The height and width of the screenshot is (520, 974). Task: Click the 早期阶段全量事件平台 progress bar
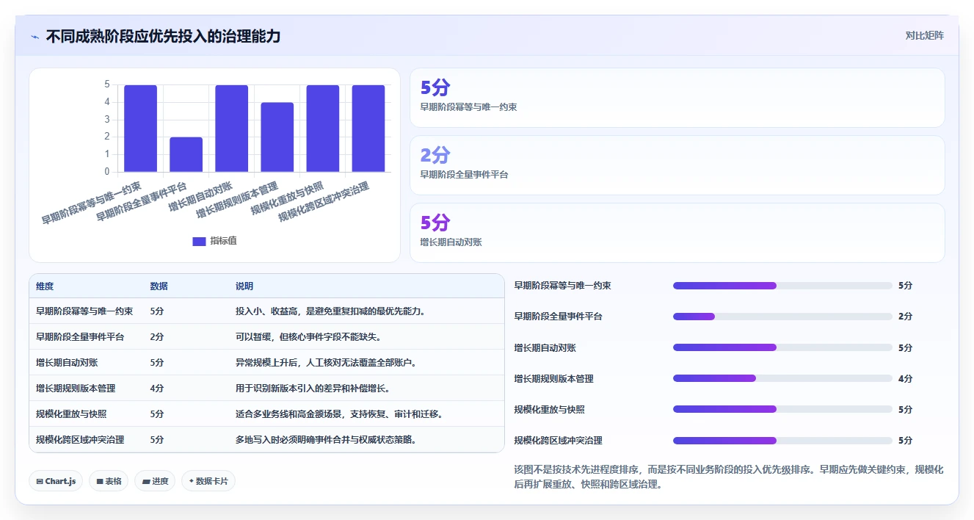click(x=782, y=317)
